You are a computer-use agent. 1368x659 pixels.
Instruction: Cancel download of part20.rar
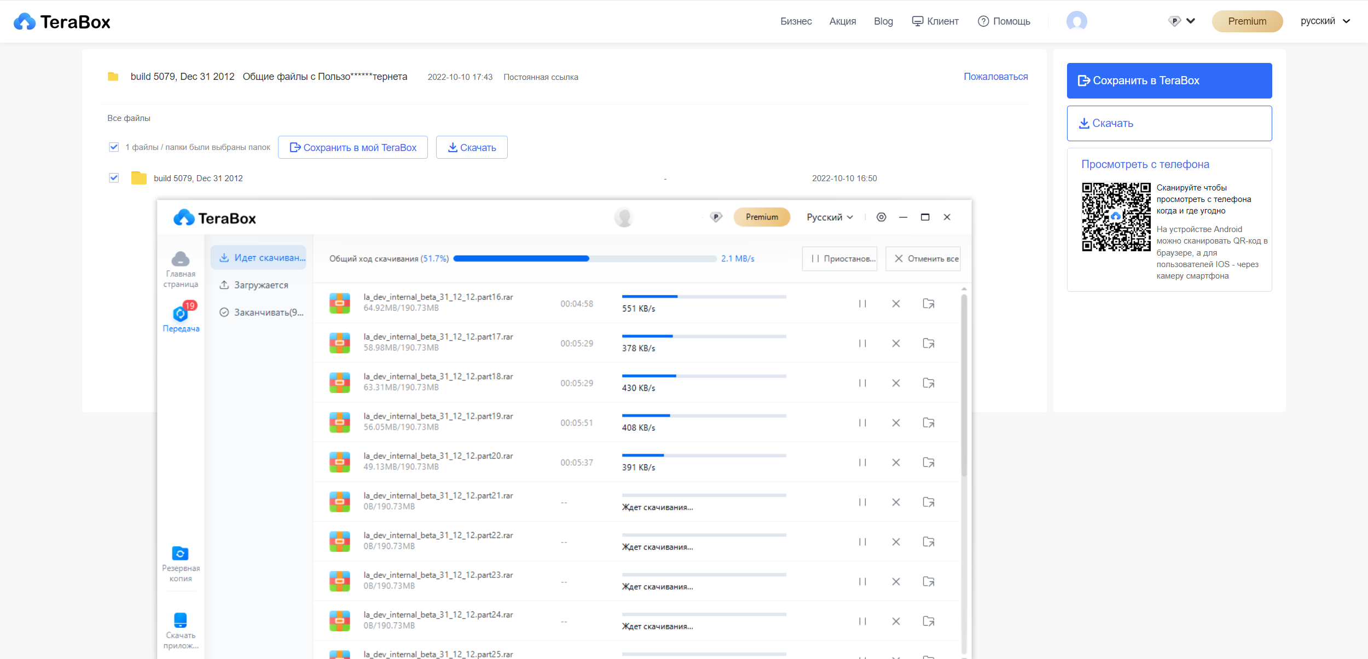[896, 463]
